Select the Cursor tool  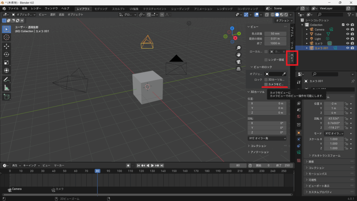[7, 37]
